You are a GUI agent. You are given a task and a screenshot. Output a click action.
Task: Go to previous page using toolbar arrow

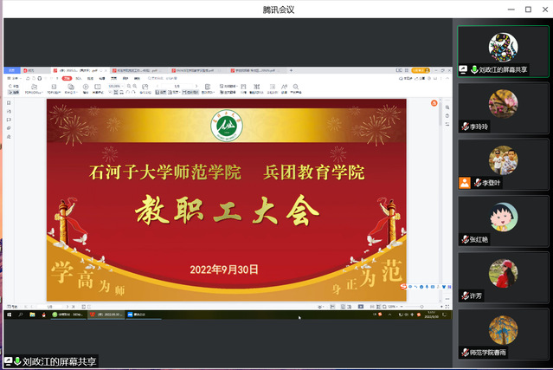coord(158,86)
